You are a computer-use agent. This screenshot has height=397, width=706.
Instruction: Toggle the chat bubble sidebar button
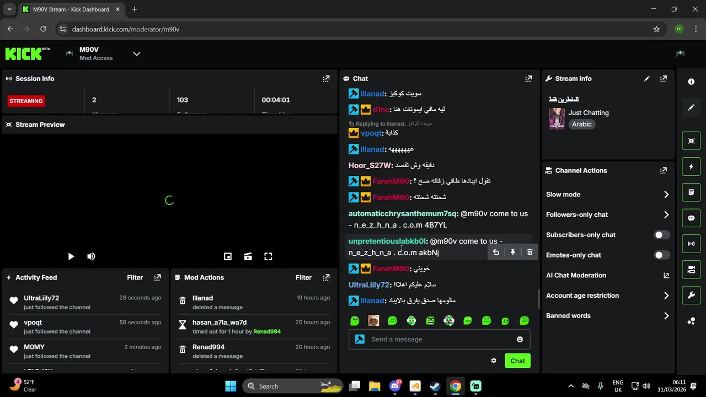pyautogui.click(x=691, y=218)
